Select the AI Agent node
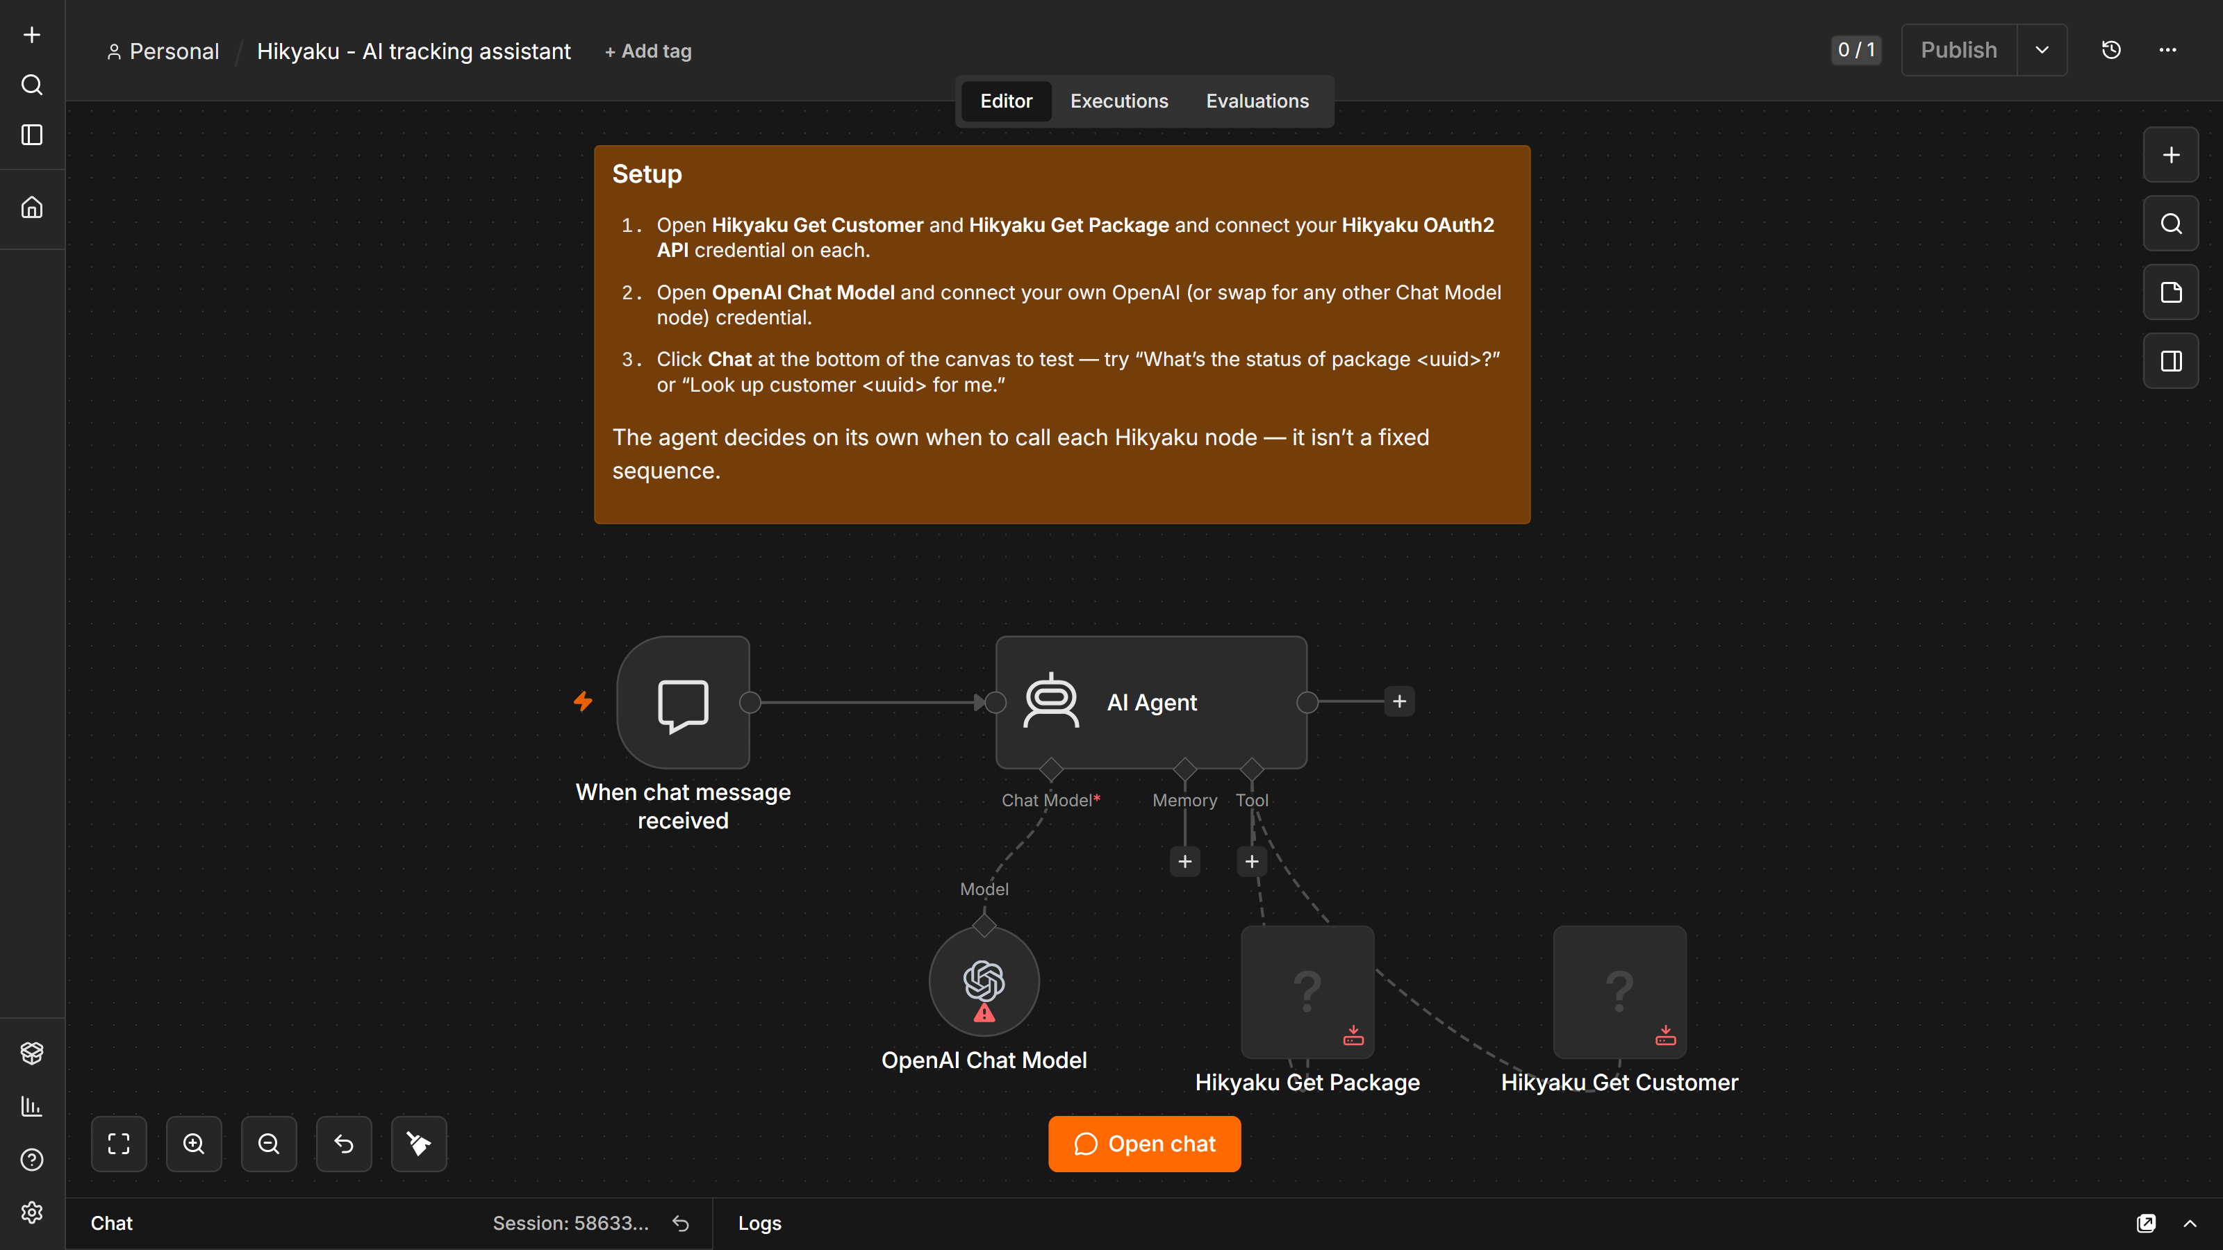Screen dimensions: 2223x1250 coord(1151,702)
